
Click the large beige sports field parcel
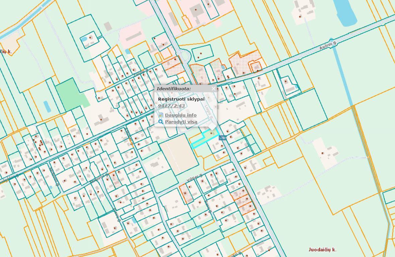coord(179,154)
